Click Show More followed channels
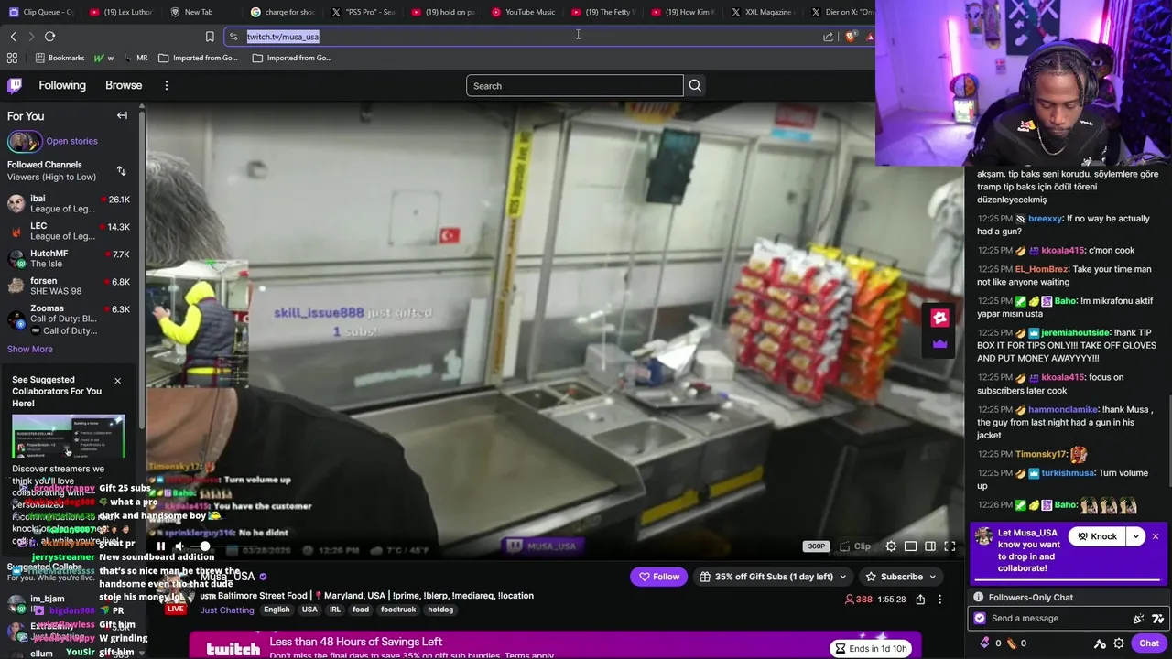 (30, 349)
